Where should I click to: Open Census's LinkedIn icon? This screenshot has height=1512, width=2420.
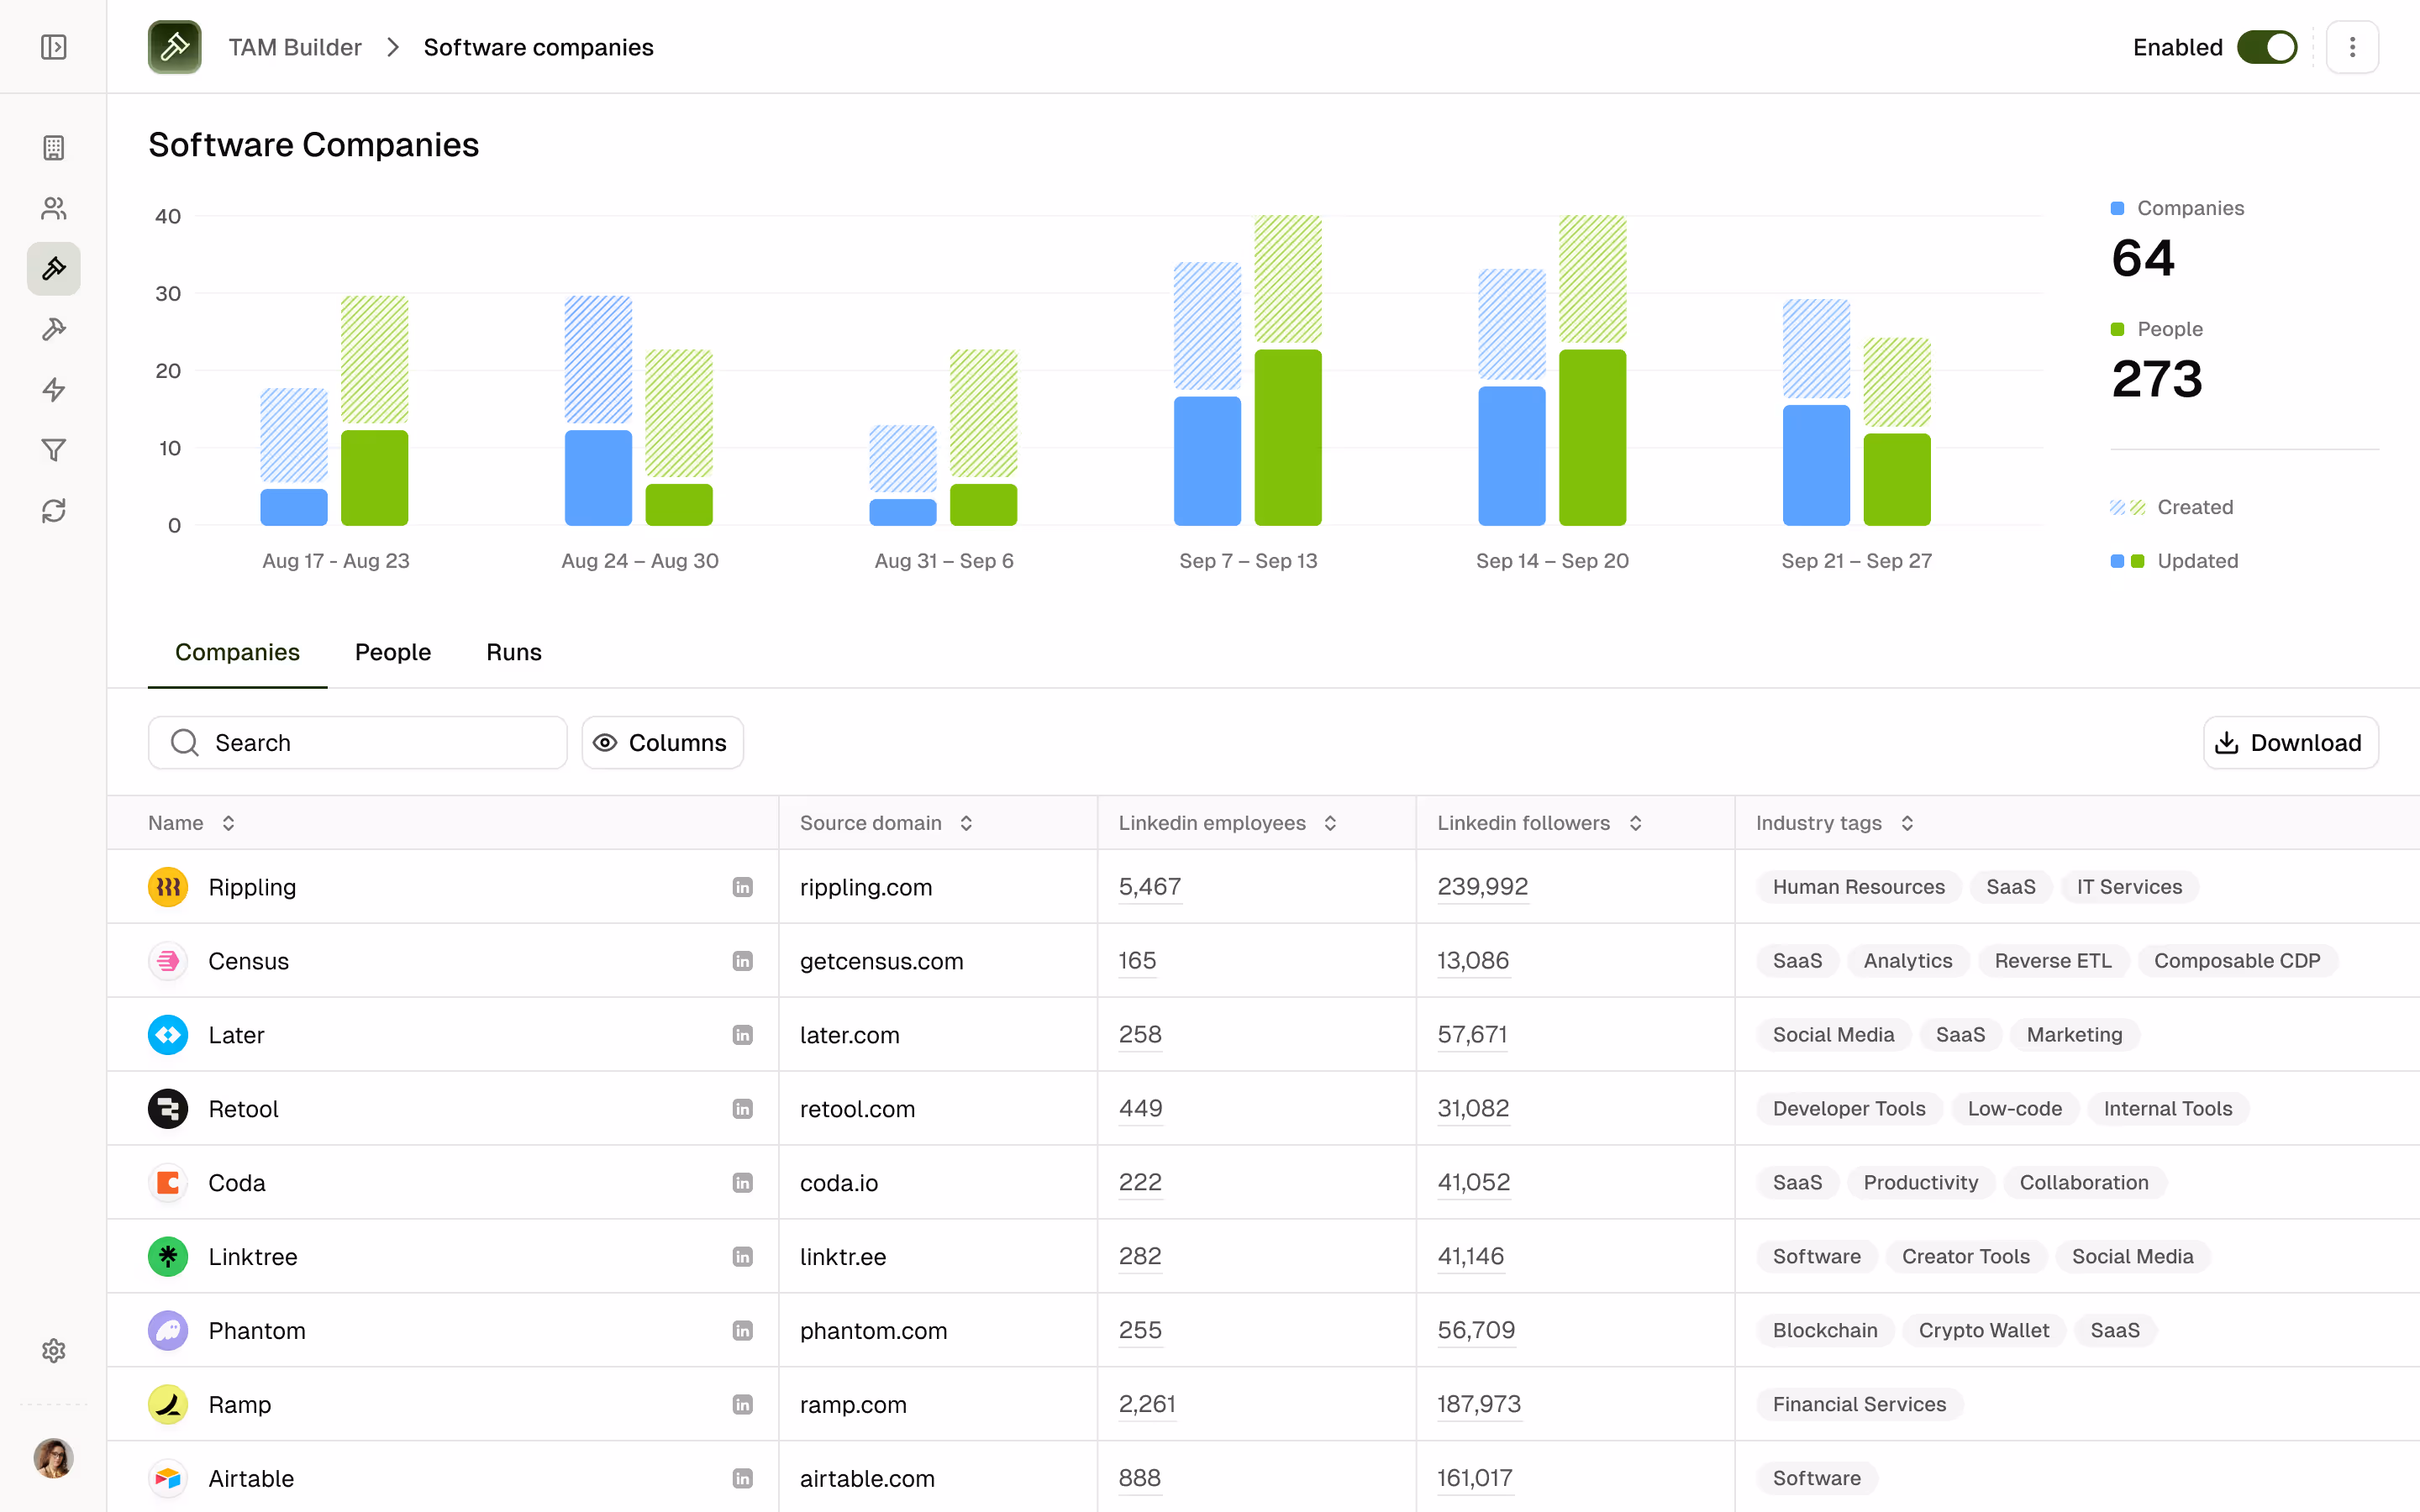tap(742, 961)
